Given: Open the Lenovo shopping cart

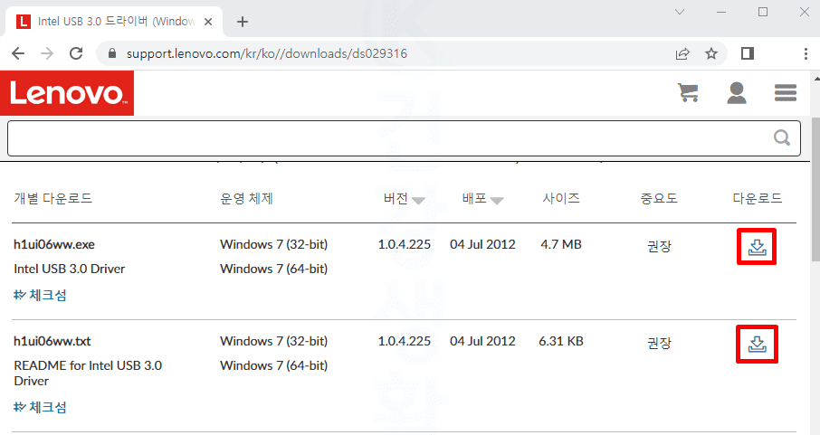Looking at the screenshot, I should point(688,92).
